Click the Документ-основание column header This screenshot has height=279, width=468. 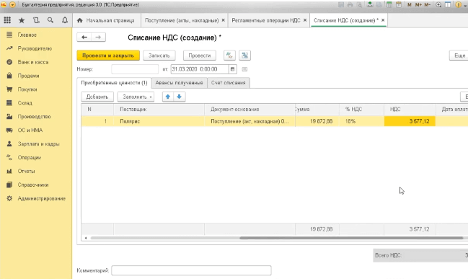coord(250,110)
